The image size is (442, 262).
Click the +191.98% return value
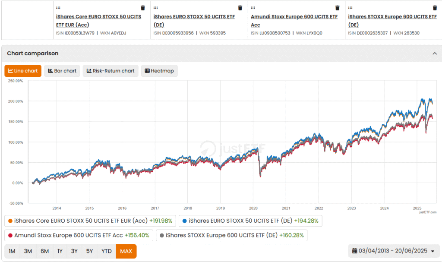[161, 221]
